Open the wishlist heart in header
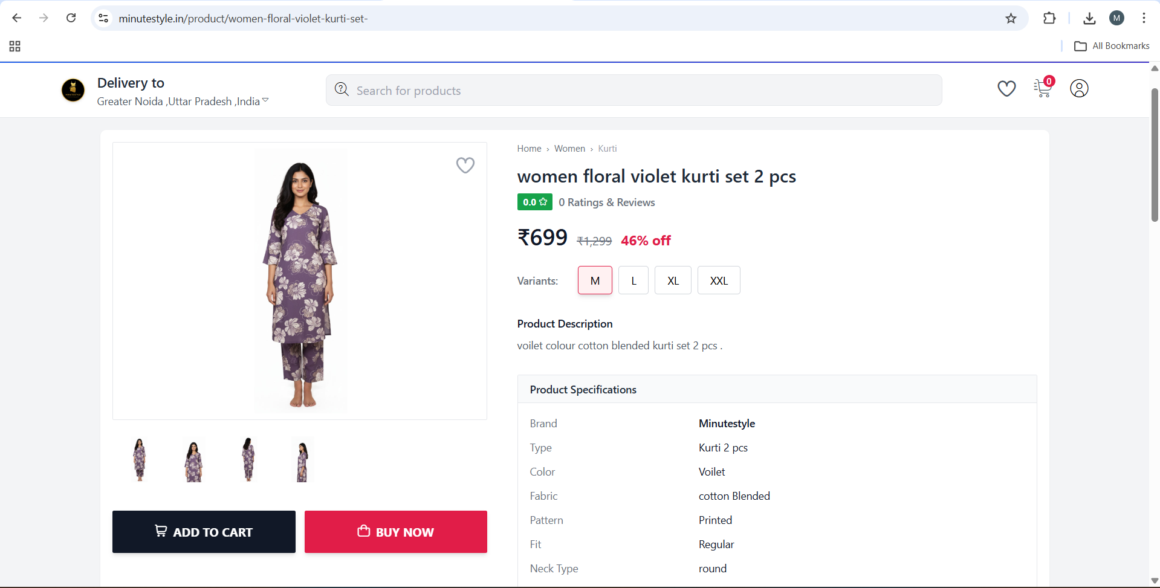Image resolution: width=1160 pixels, height=588 pixels. click(1006, 89)
